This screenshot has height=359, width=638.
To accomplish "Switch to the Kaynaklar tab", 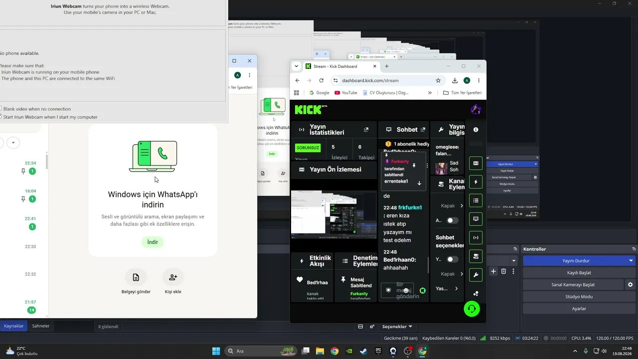I will (x=14, y=326).
